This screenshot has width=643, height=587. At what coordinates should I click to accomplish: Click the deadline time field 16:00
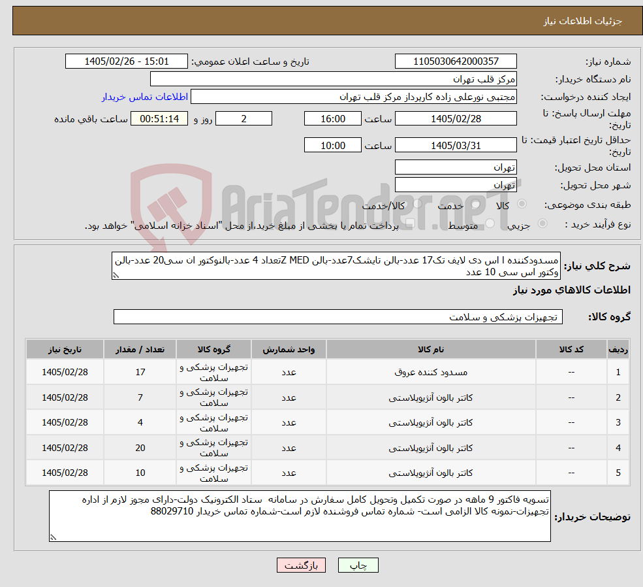(x=332, y=118)
